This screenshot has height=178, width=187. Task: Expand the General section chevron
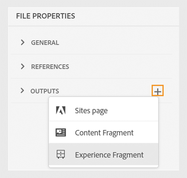tap(23, 42)
